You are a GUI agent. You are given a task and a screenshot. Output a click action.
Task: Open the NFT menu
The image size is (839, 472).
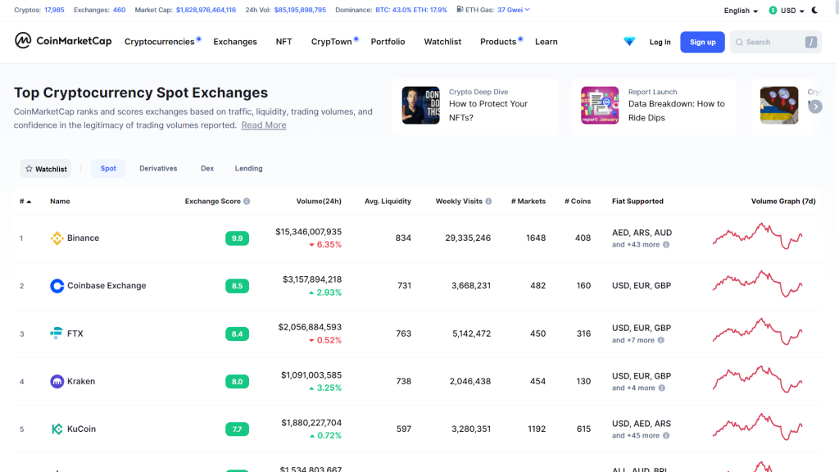[x=283, y=42]
